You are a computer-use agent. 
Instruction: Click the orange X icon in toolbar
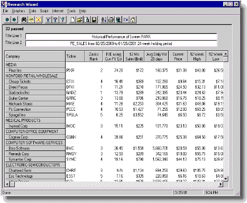[x=39, y=20]
